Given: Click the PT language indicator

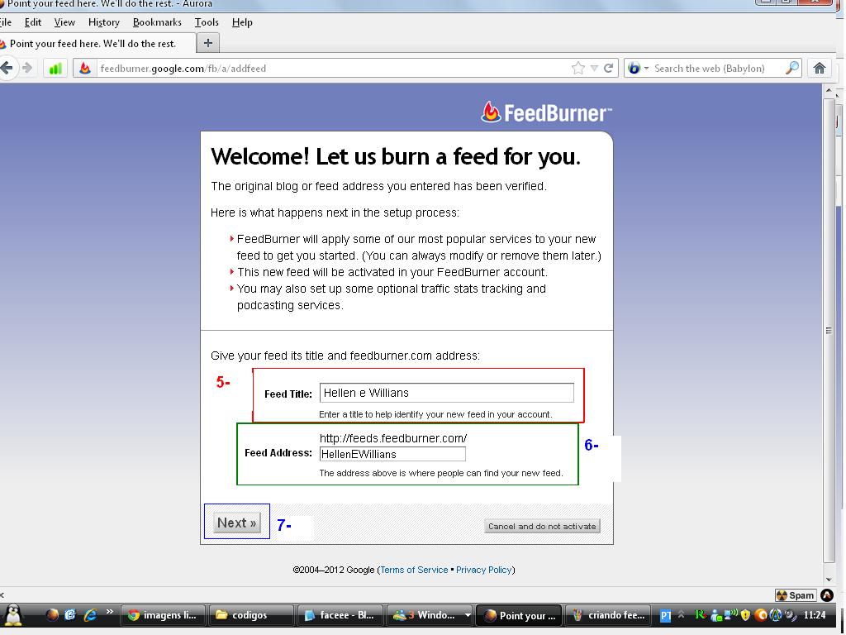Looking at the screenshot, I should pos(666,615).
